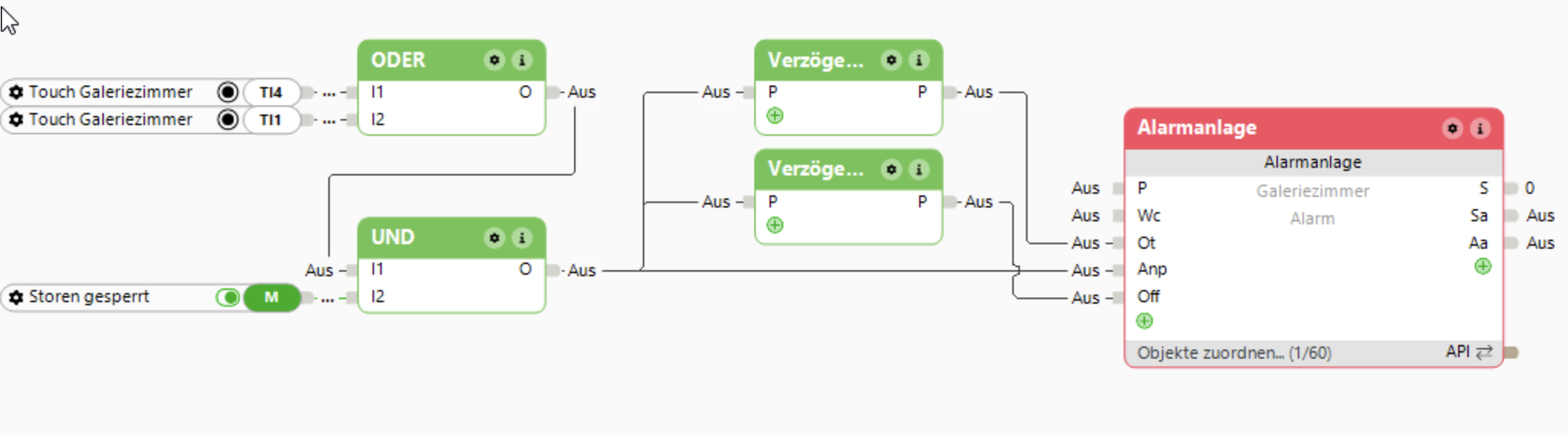Open settings gear on ODER block
Image resolution: width=1568 pixels, height=435 pixels.
coord(495,60)
